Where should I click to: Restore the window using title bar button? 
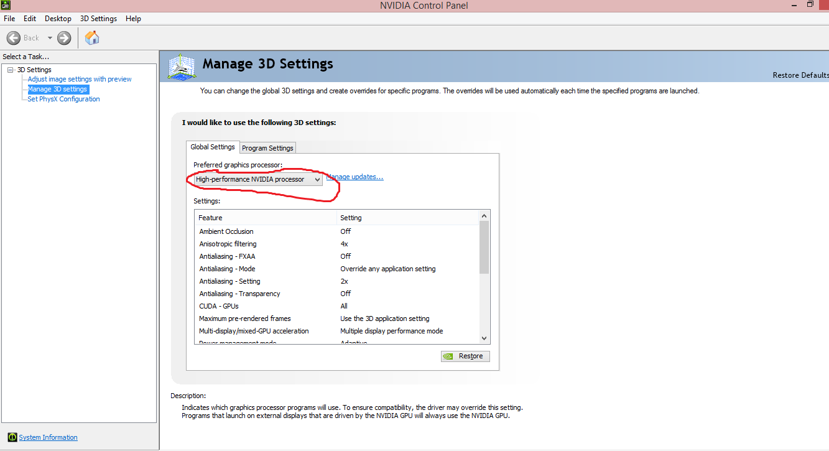[x=810, y=4]
